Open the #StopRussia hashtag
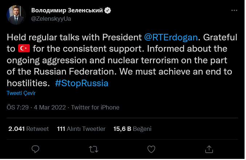This screenshot has width=246, height=160. [x=81, y=83]
